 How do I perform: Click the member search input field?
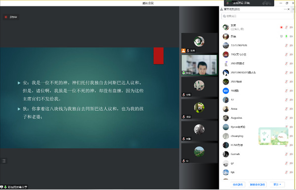257,16
